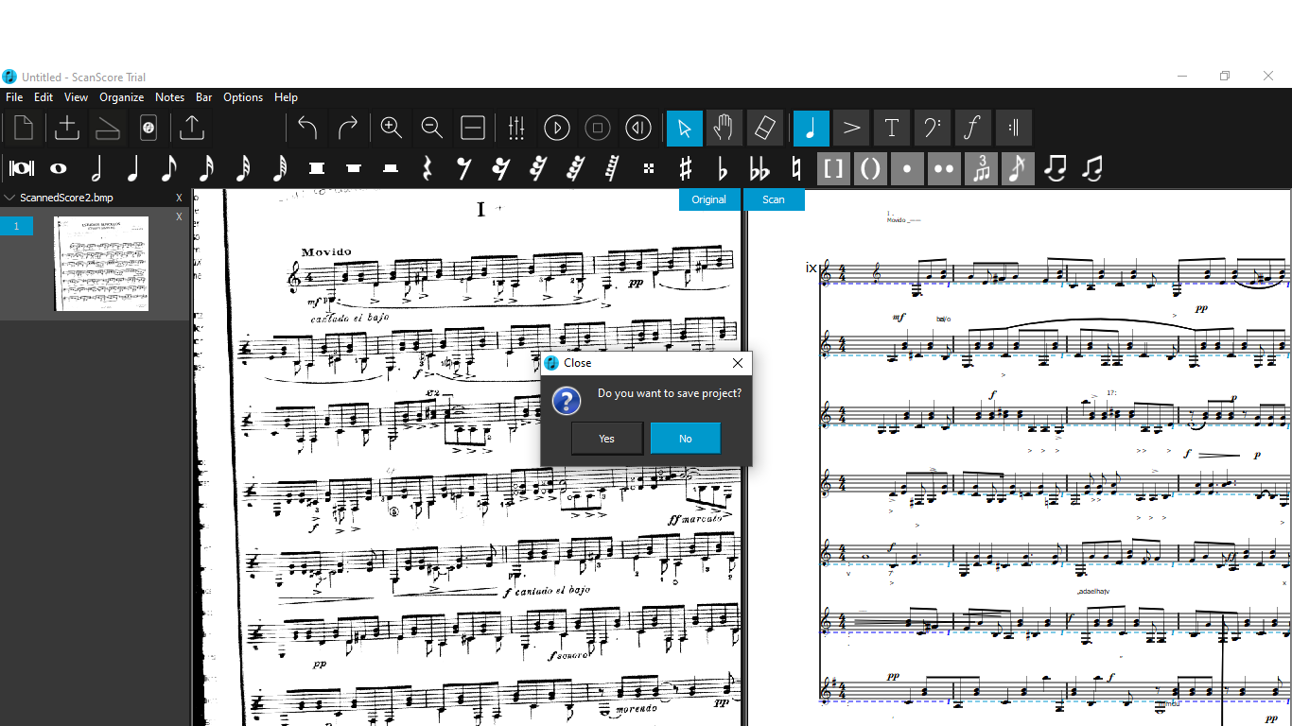Select the eighth note
The height and width of the screenshot is (726, 1292).
tap(169, 168)
